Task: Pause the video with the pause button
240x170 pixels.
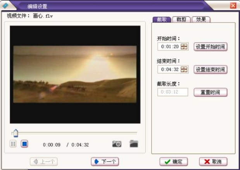Action: [x=13, y=144]
